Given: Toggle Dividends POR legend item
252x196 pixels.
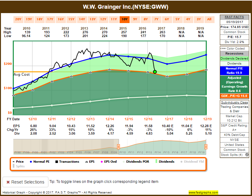Looking at the screenshot, I should pyautogui.click(x=136, y=162).
